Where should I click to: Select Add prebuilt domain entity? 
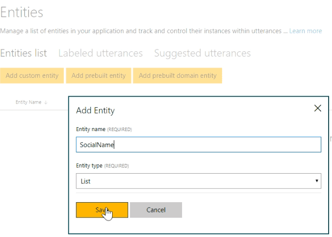coord(178,75)
